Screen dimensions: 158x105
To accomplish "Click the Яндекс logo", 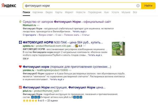I will (9, 6).
